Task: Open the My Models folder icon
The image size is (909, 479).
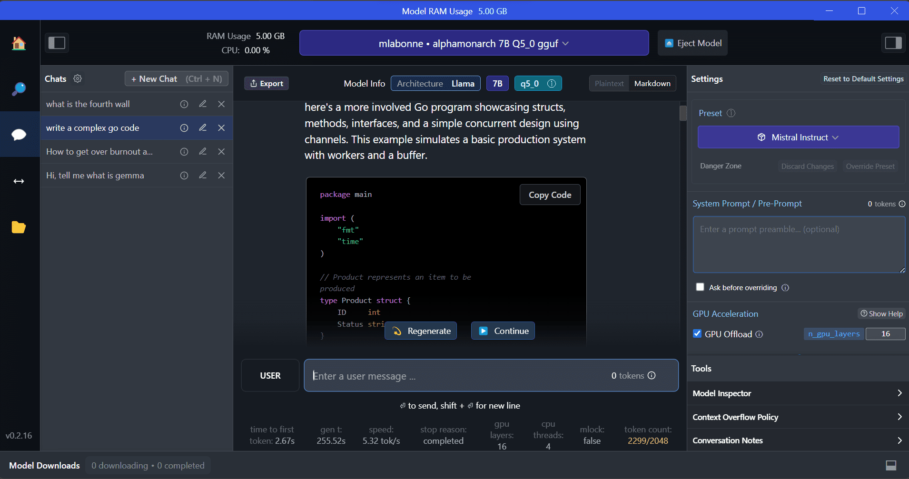Action: (19, 227)
